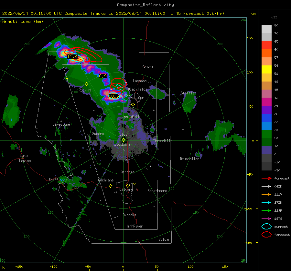Click the magenta 18TS arrow legend icon
Image resolution: width=291 pixels, height=271 pixels.
click(266, 219)
